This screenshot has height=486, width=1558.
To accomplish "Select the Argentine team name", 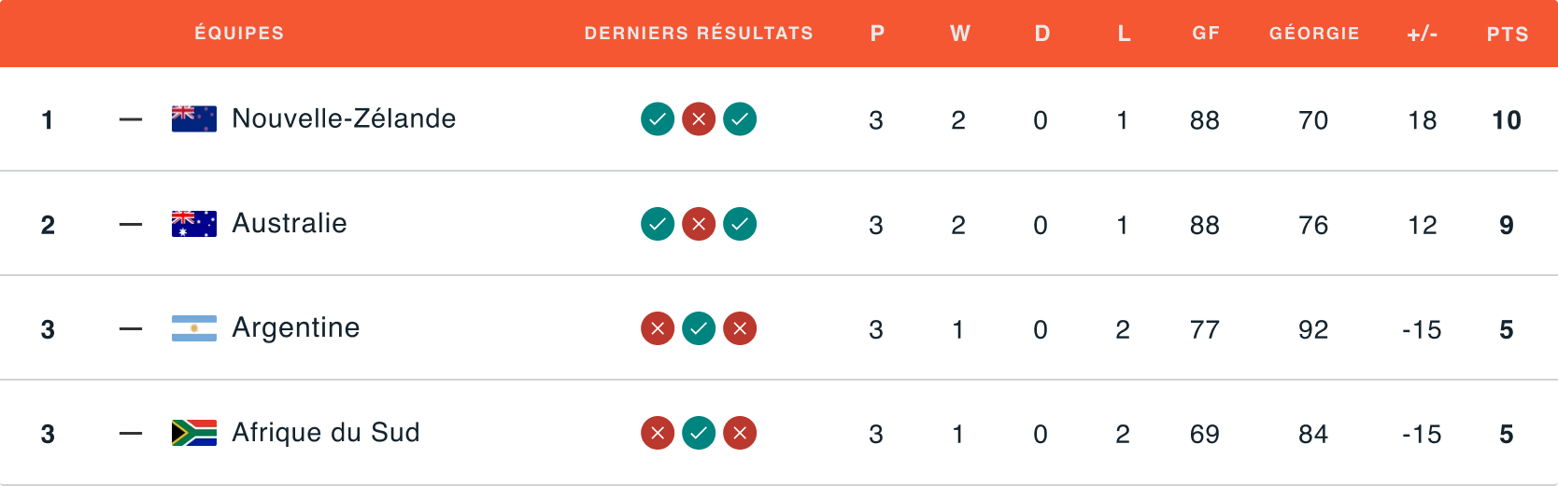I will point(296,328).
